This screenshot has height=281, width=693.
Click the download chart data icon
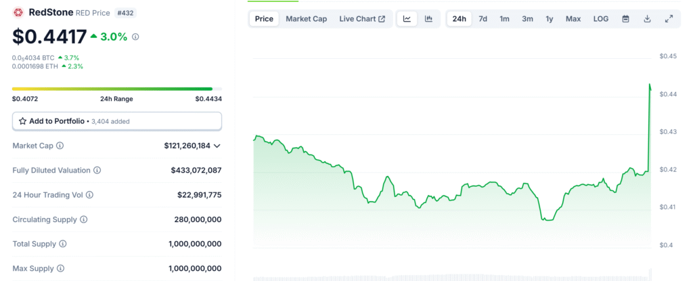(x=647, y=19)
